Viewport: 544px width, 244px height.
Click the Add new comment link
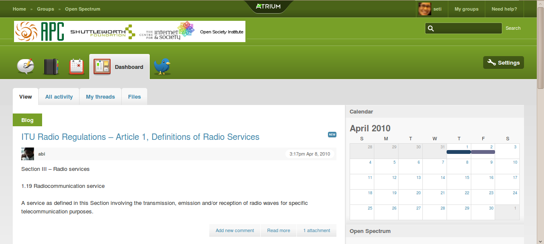235,230
